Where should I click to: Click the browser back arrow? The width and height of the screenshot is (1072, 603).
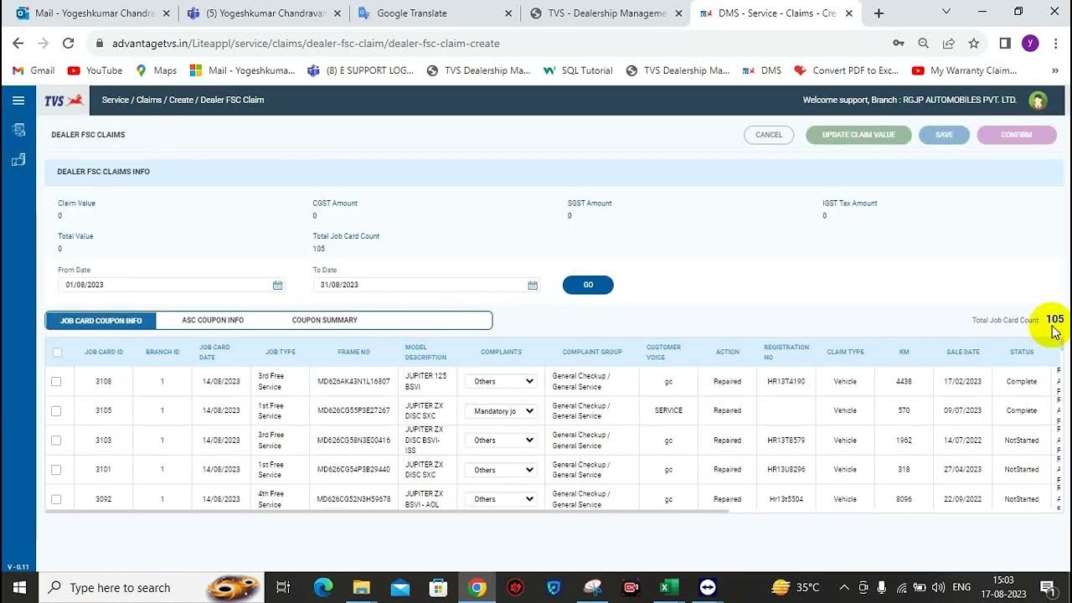[x=18, y=44]
